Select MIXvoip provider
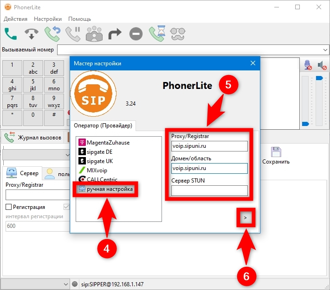330x290 pixels. pyautogui.click(x=93, y=170)
